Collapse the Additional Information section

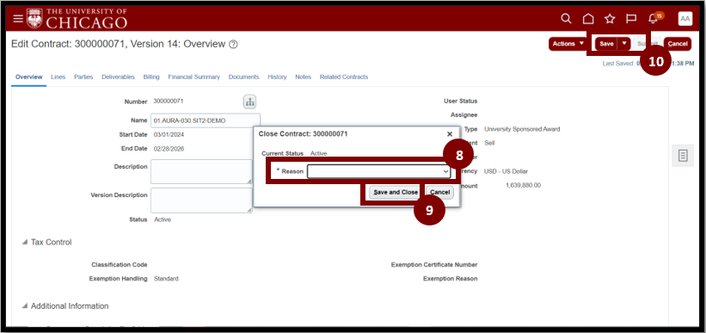click(25, 306)
